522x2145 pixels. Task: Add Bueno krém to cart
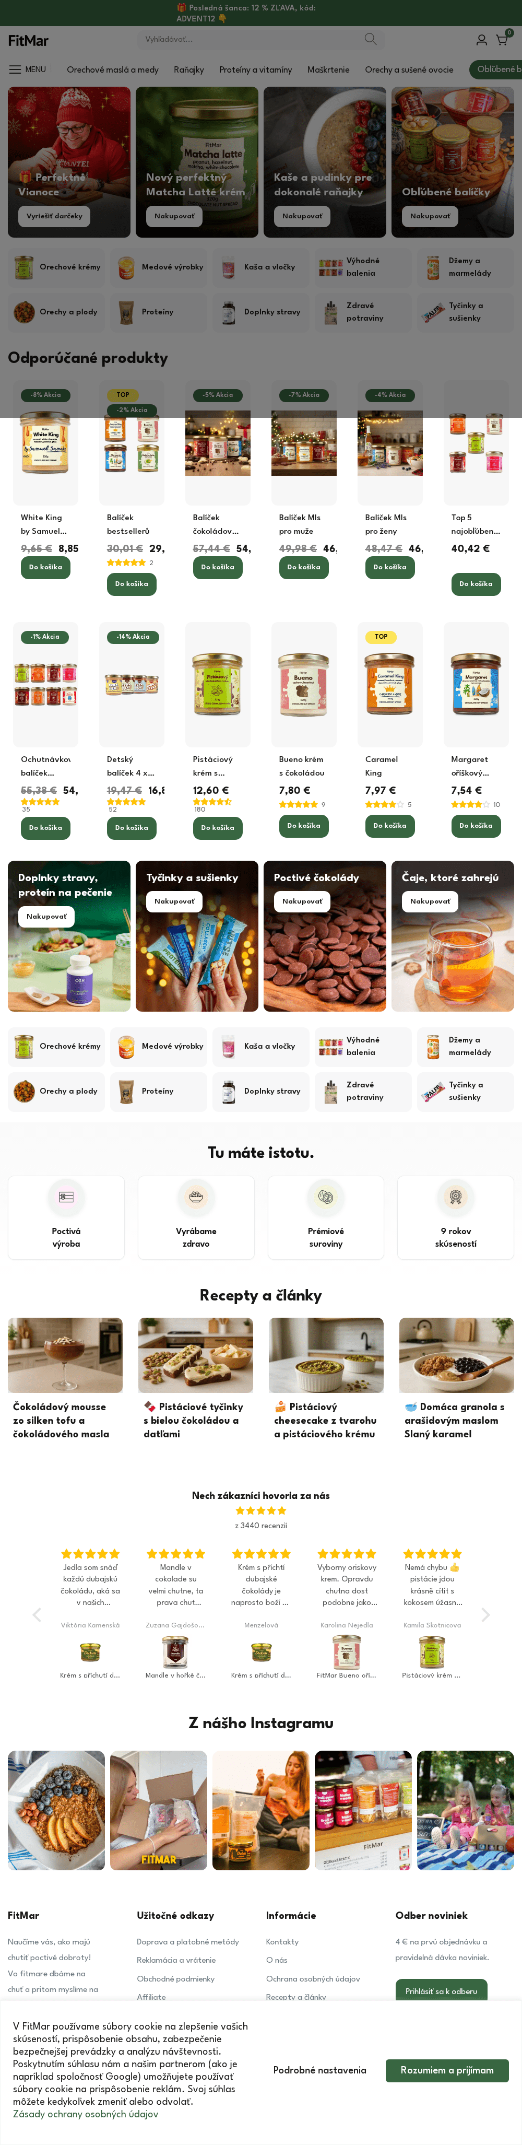pyautogui.click(x=303, y=825)
